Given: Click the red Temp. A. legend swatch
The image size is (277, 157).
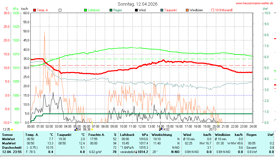Looking at the screenshot, I should point(35,10).
